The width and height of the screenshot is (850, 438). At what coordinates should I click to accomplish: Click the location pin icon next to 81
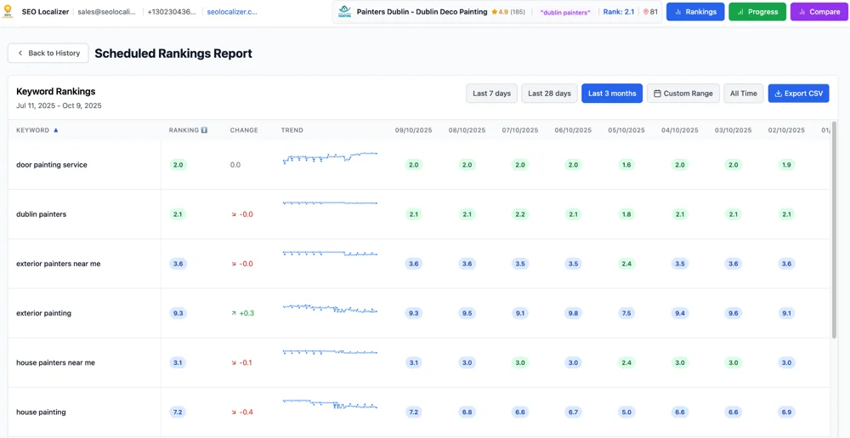click(x=646, y=12)
